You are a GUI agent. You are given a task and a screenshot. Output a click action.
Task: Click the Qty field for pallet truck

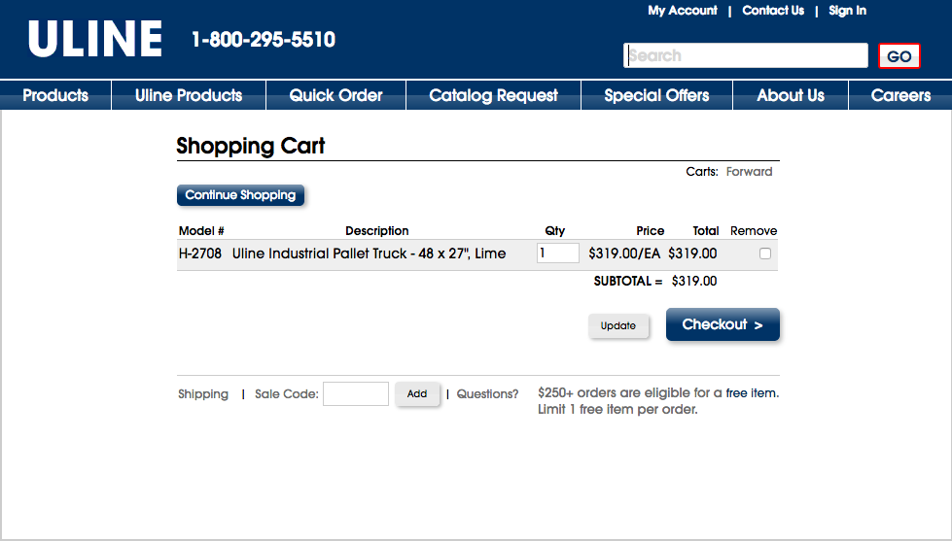[x=557, y=254]
